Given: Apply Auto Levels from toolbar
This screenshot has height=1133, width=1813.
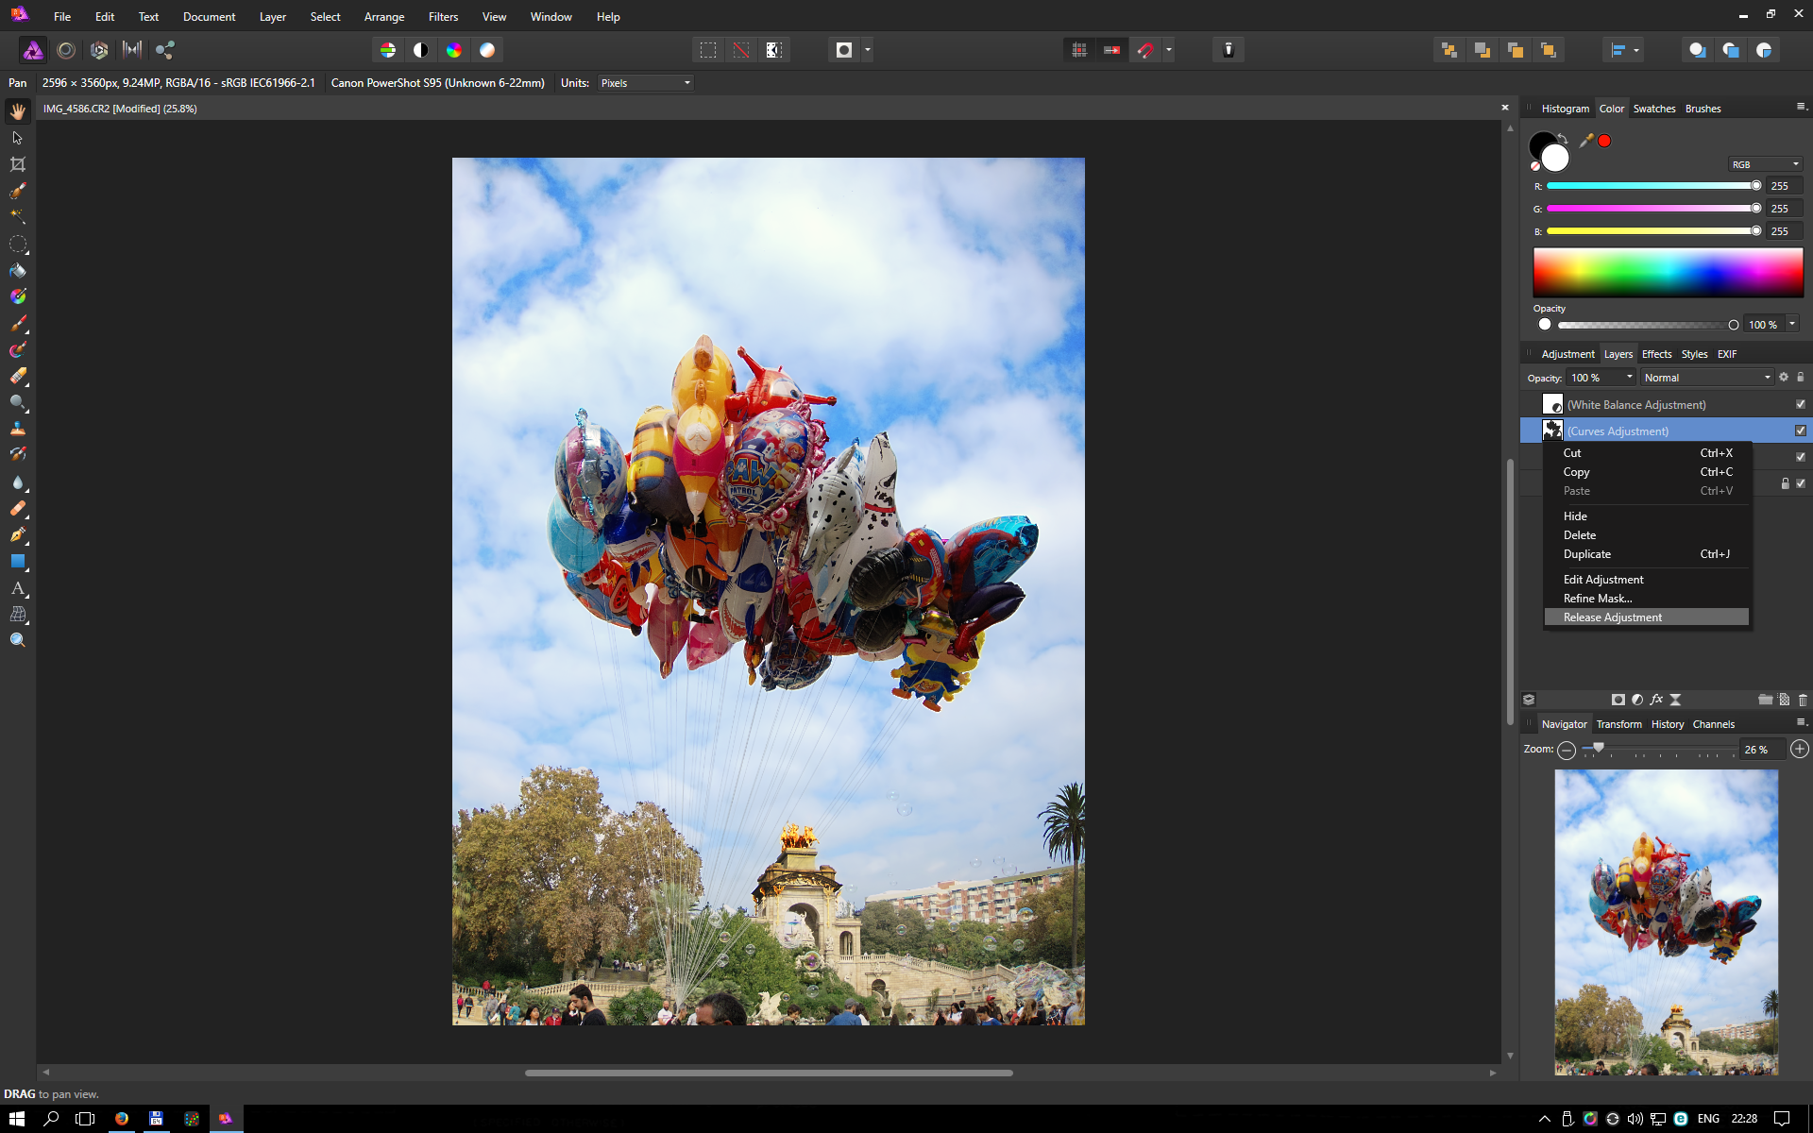Looking at the screenshot, I should [x=388, y=50].
